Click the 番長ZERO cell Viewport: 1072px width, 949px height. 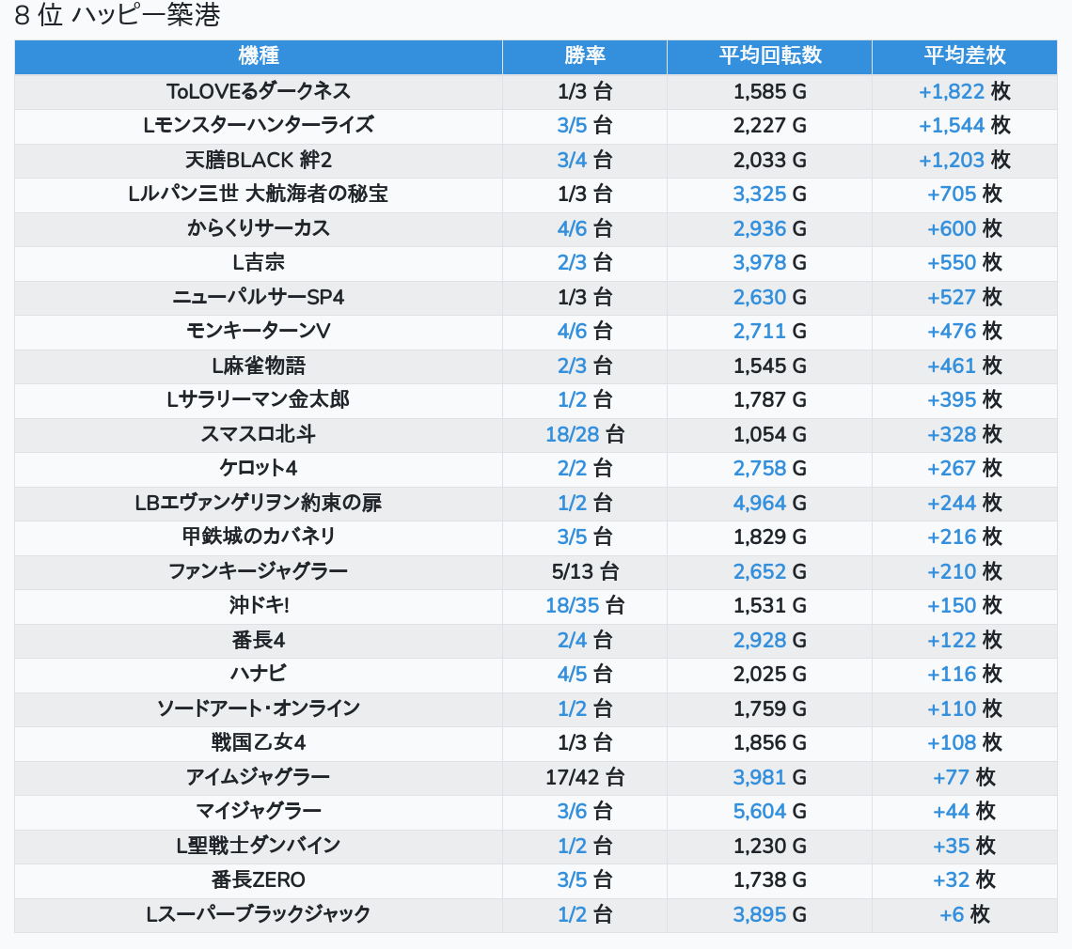pyautogui.click(x=259, y=880)
